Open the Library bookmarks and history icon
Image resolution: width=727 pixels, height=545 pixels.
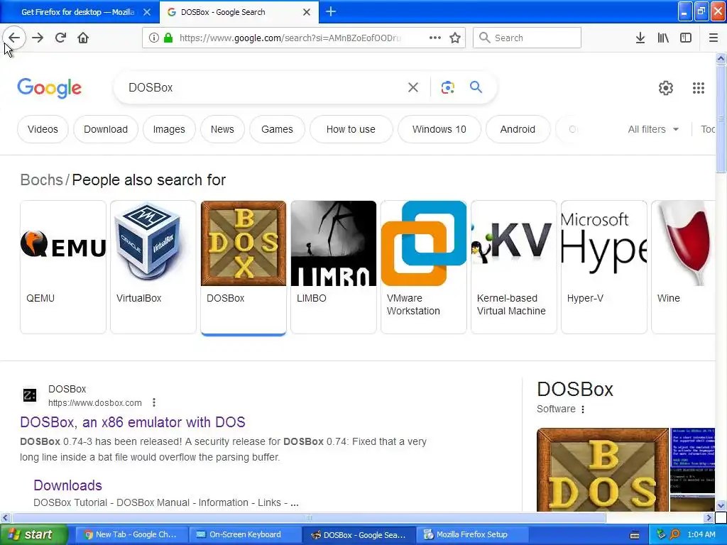click(x=663, y=38)
